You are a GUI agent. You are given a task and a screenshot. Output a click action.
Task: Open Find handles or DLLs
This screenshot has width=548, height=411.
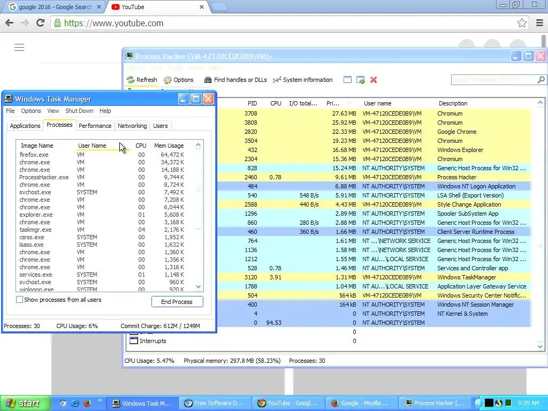click(235, 80)
